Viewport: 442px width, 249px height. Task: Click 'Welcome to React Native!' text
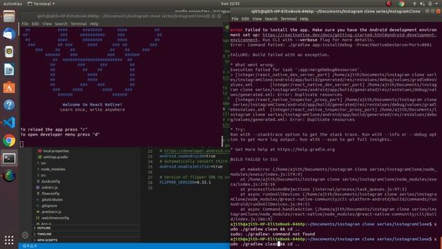(x=93, y=104)
